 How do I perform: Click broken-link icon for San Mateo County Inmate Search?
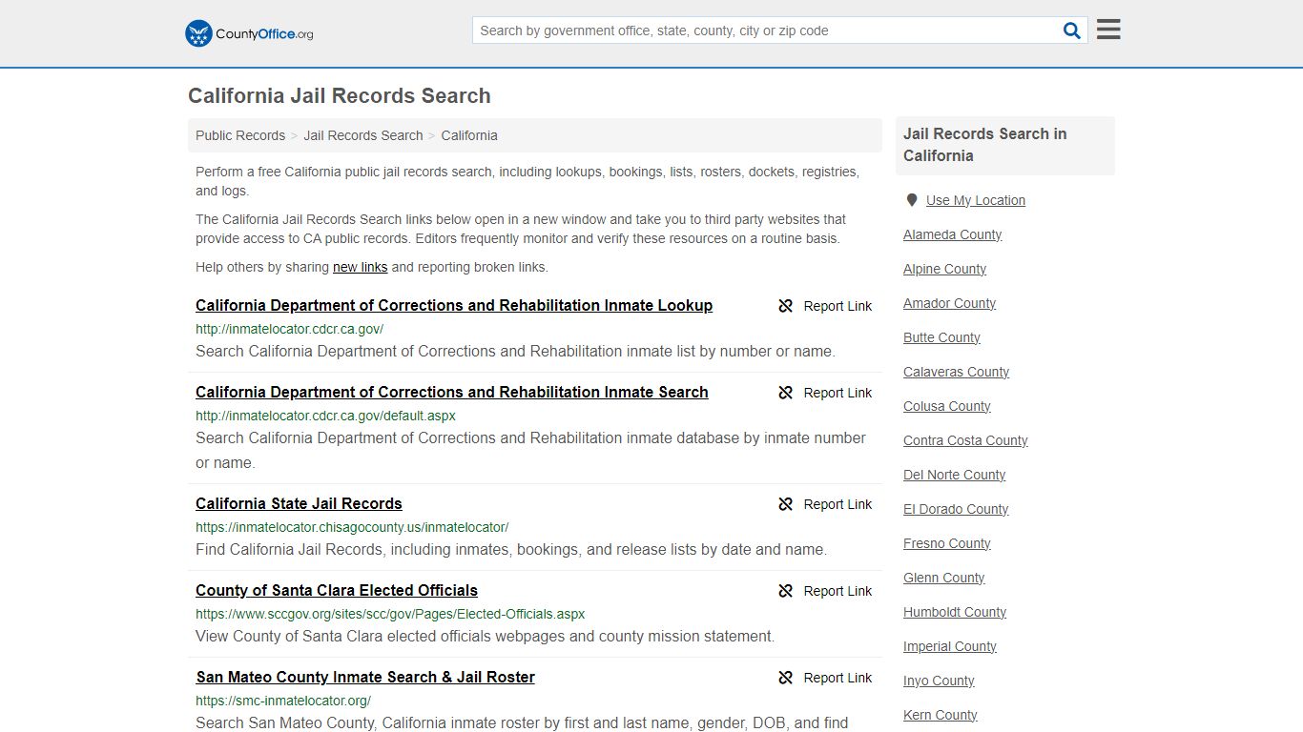point(786,678)
